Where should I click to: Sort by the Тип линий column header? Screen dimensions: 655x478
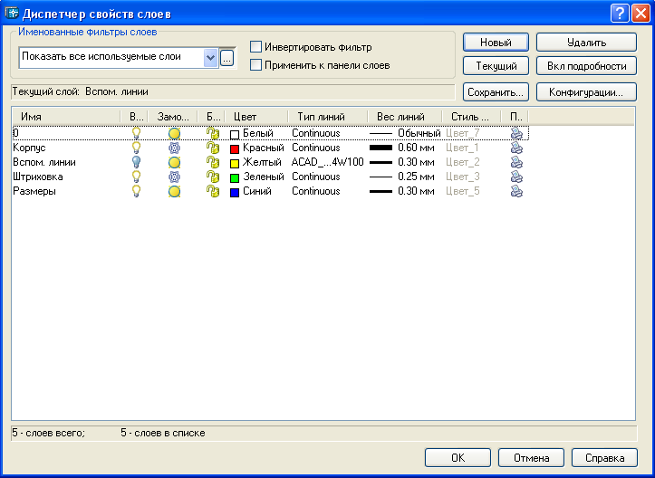tap(328, 117)
